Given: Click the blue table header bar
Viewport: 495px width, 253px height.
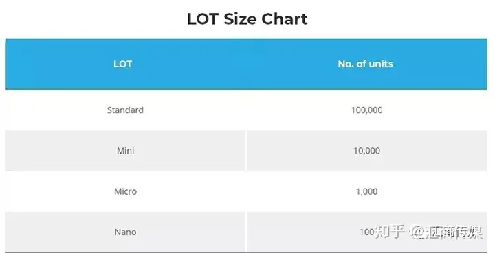Looking at the screenshot, I should coord(246,64).
